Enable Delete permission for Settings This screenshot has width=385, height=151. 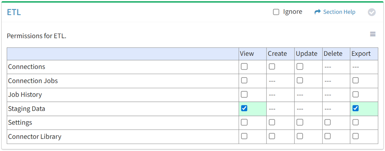pos(328,122)
